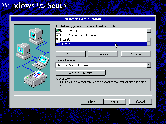
Task: Click the Client for Microsoft Networks field
Action: point(101,65)
